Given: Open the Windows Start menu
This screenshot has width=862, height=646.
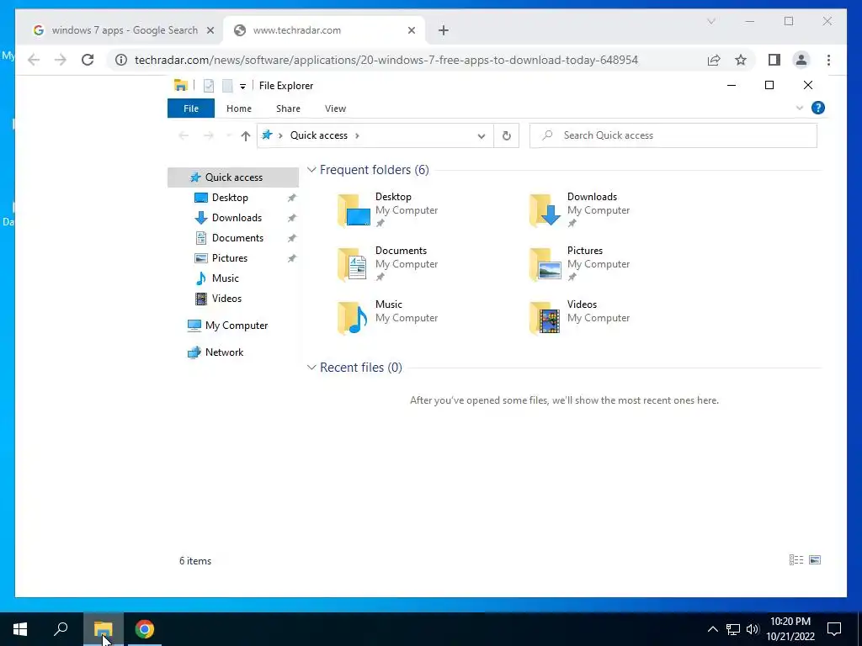Looking at the screenshot, I should click(20, 629).
